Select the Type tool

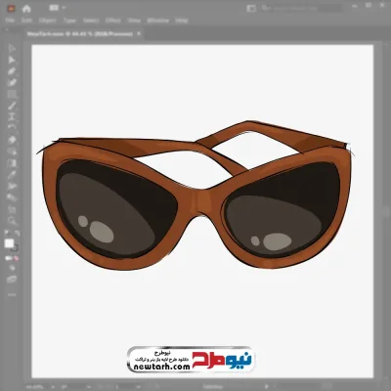[12, 117]
